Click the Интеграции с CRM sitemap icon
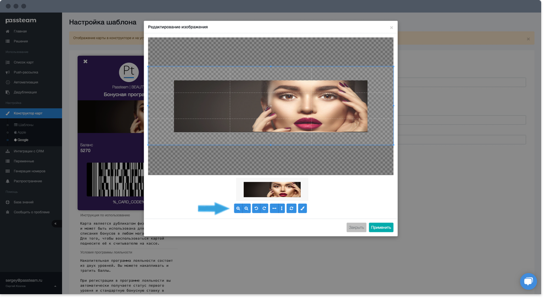 [x=7, y=151]
